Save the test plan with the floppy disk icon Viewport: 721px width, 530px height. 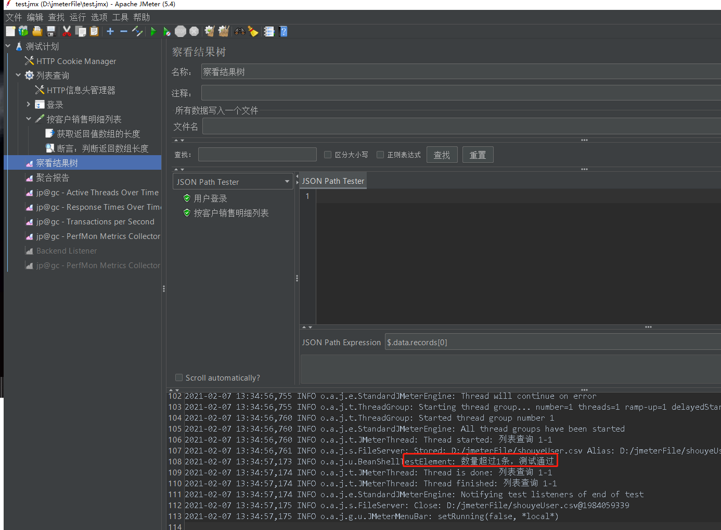(51, 31)
